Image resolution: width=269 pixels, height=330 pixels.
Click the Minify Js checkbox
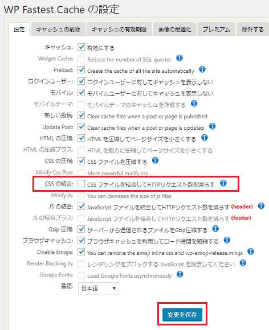[x=81, y=196]
